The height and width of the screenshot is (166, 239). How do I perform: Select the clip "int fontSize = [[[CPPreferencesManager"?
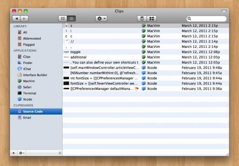click(146, 78)
